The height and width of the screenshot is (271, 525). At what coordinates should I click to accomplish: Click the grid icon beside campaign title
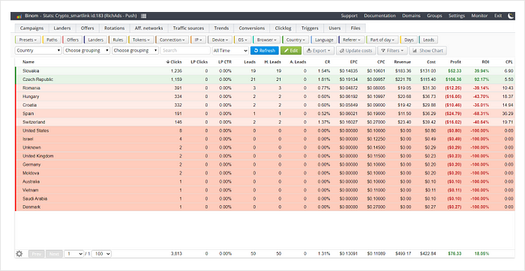144,16
